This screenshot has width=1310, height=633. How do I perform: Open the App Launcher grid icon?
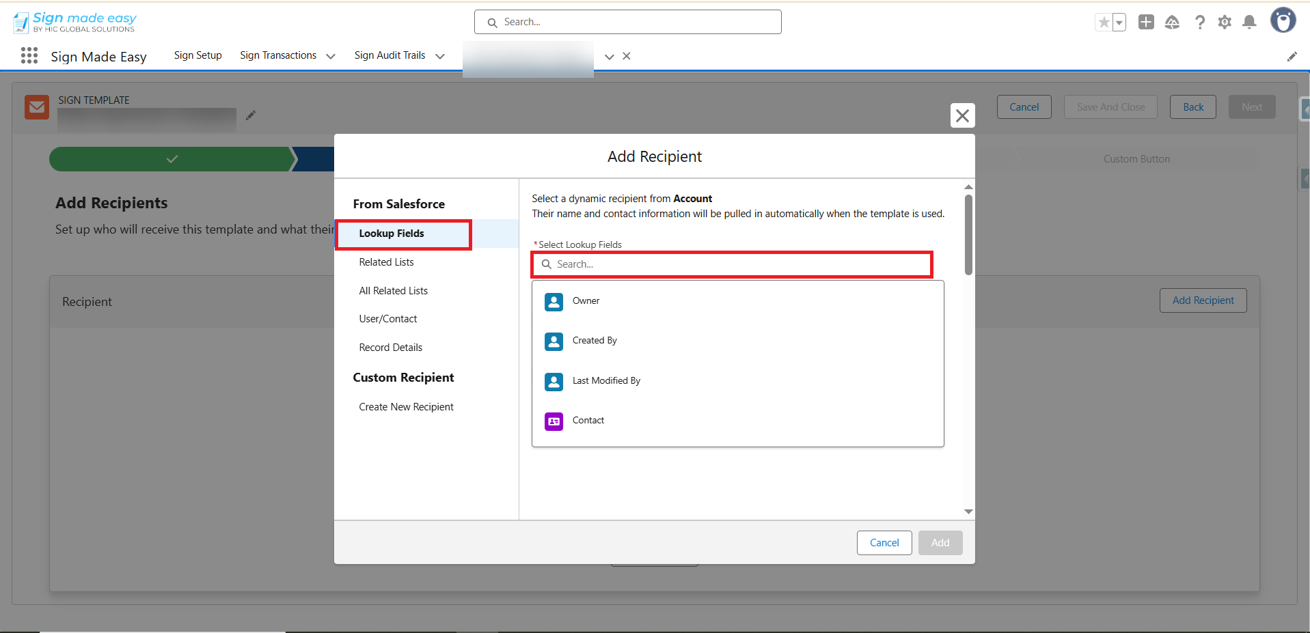(x=29, y=56)
